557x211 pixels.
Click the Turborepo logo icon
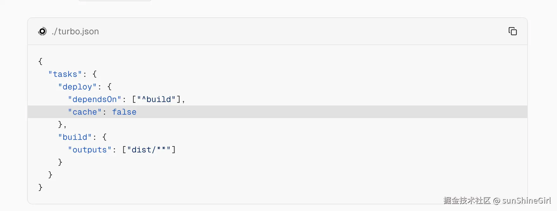pos(42,31)
